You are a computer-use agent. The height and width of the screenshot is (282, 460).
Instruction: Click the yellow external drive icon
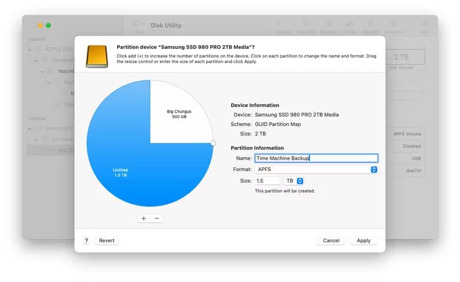tap(97, 56)
